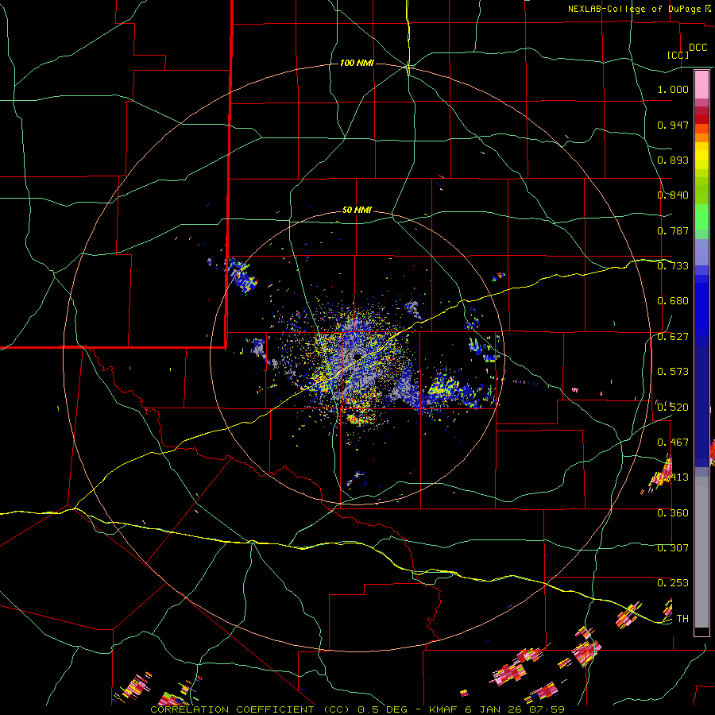The height and width of the screenshot is (715, 715).
Task: Click the 0.307 legend value
Action: (x=673, y=547)
